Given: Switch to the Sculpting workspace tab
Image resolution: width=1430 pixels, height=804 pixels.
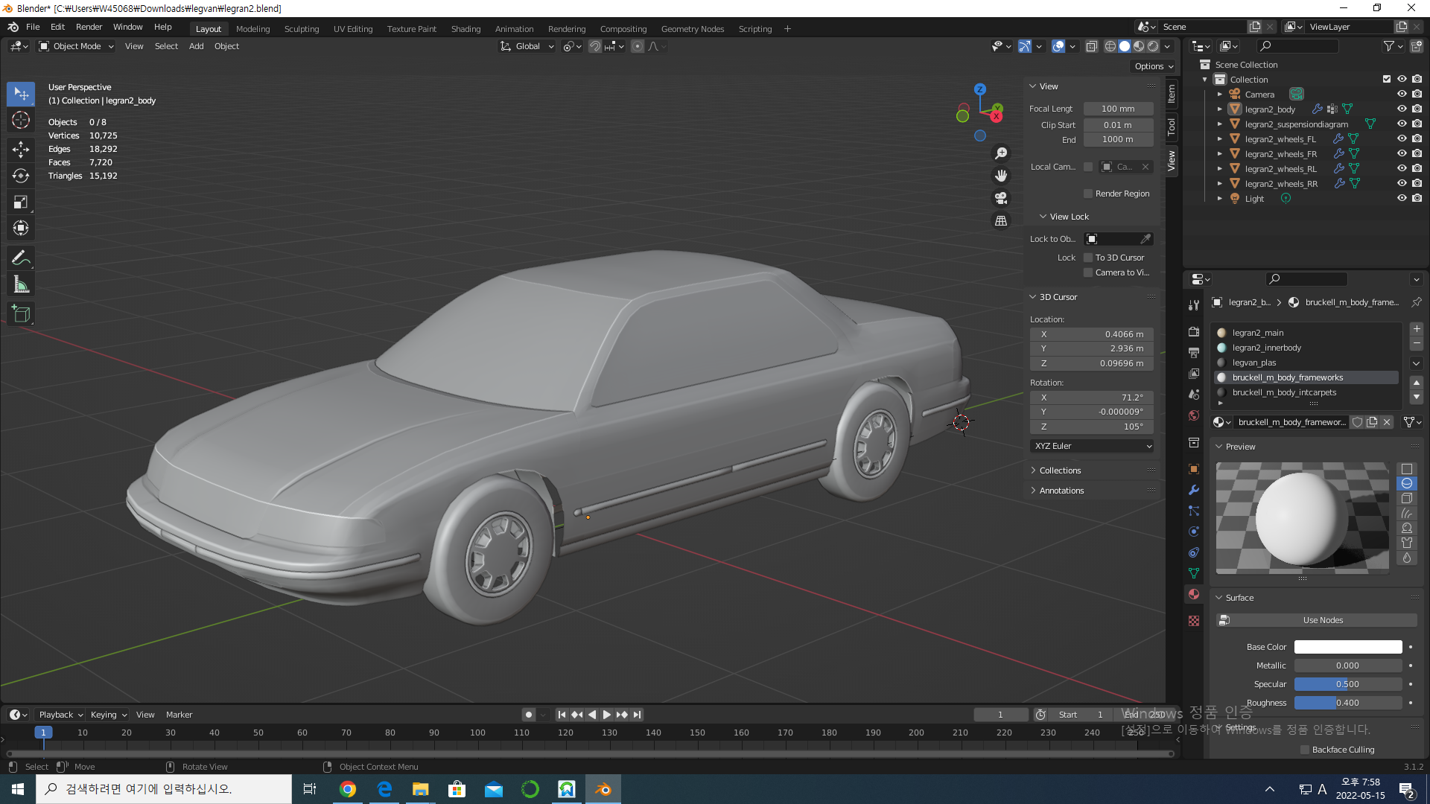Looking at the screenshot, I should coord(301,29).
